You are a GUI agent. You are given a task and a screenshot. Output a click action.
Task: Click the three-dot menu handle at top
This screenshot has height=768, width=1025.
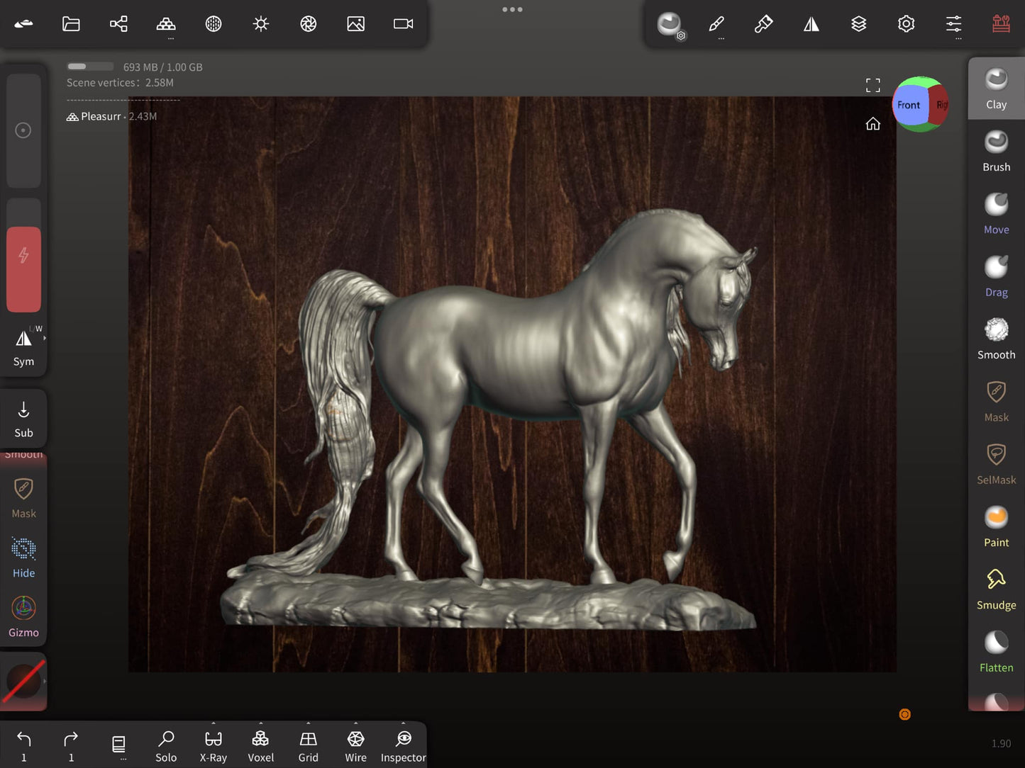click(512, 9)
